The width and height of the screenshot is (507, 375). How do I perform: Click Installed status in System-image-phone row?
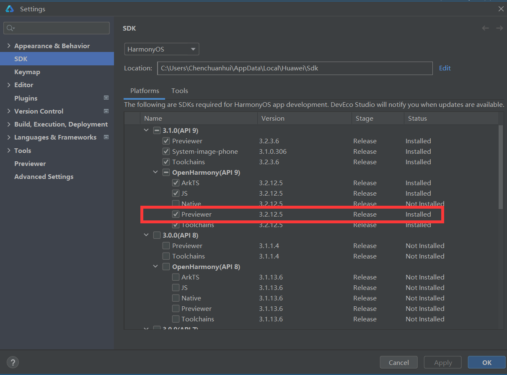(418, 151)
